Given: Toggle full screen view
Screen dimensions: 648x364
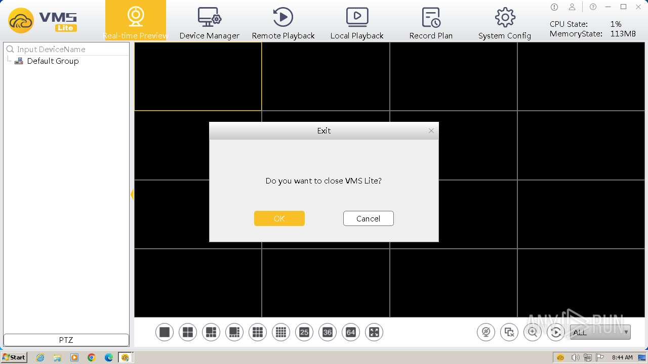Looking at the screenshot, I should coord(374,332).
